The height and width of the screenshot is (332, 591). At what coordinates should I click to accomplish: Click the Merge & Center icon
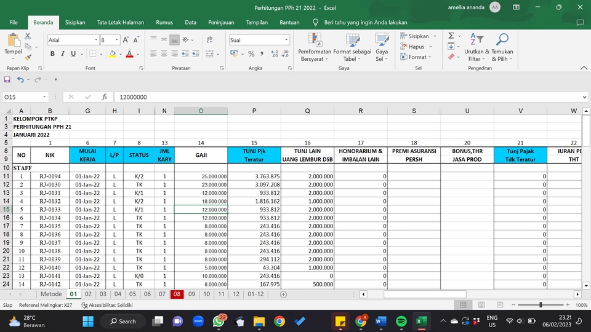click(x=209, y=54)
